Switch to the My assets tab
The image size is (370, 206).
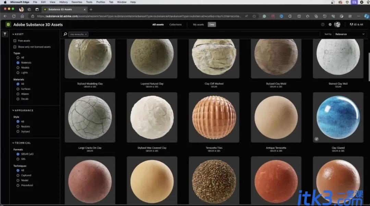[198, 25]
